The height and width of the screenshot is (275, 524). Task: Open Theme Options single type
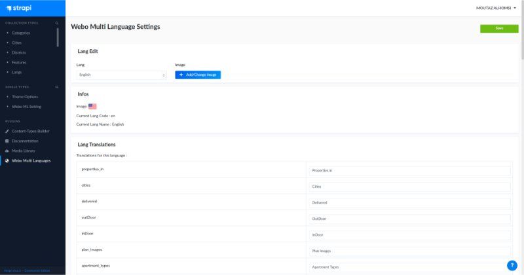point(25,97)
